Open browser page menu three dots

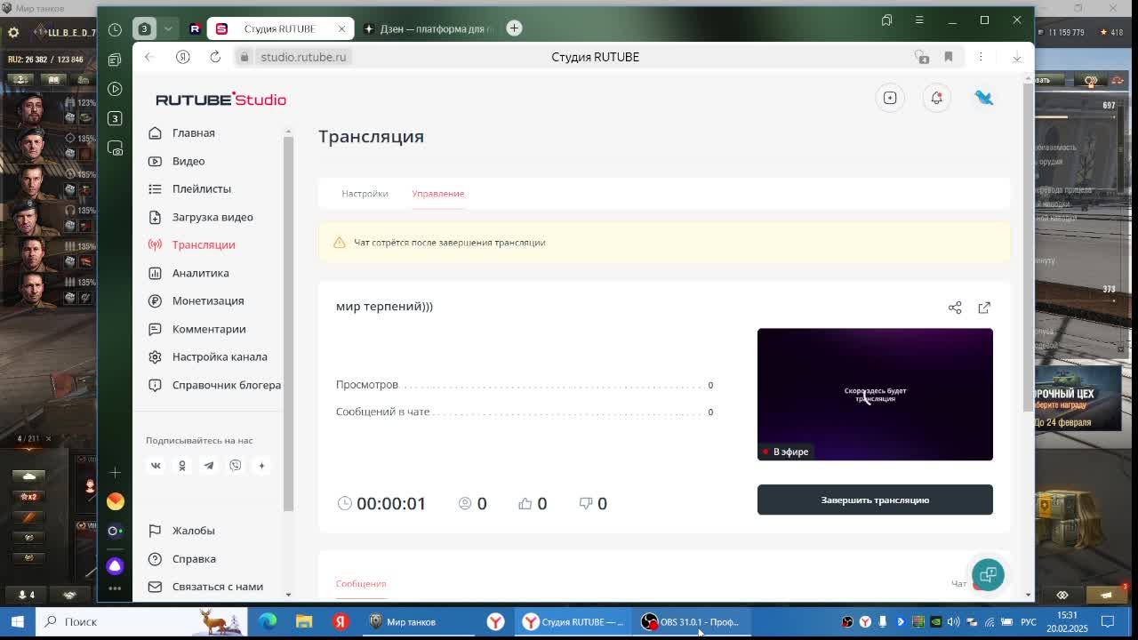[x=981, y=57]
